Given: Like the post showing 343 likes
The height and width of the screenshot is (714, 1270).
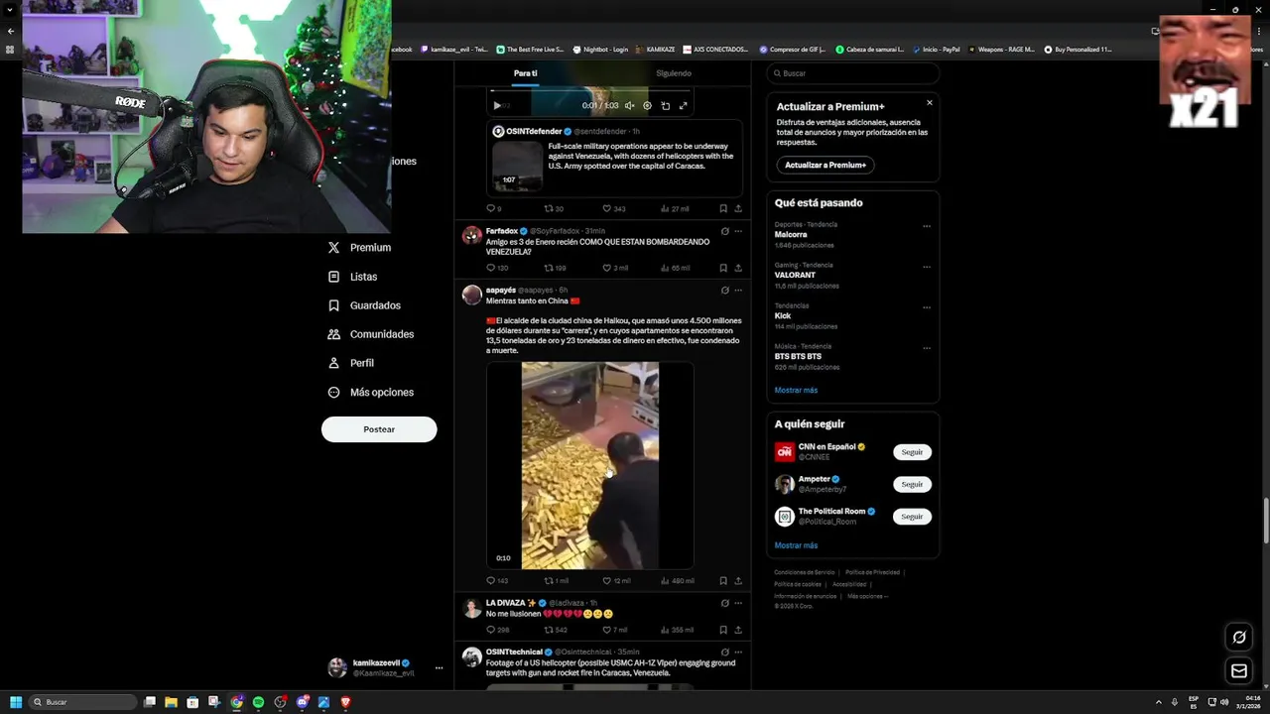Looking at the screenshot, I should click(614, 208).
